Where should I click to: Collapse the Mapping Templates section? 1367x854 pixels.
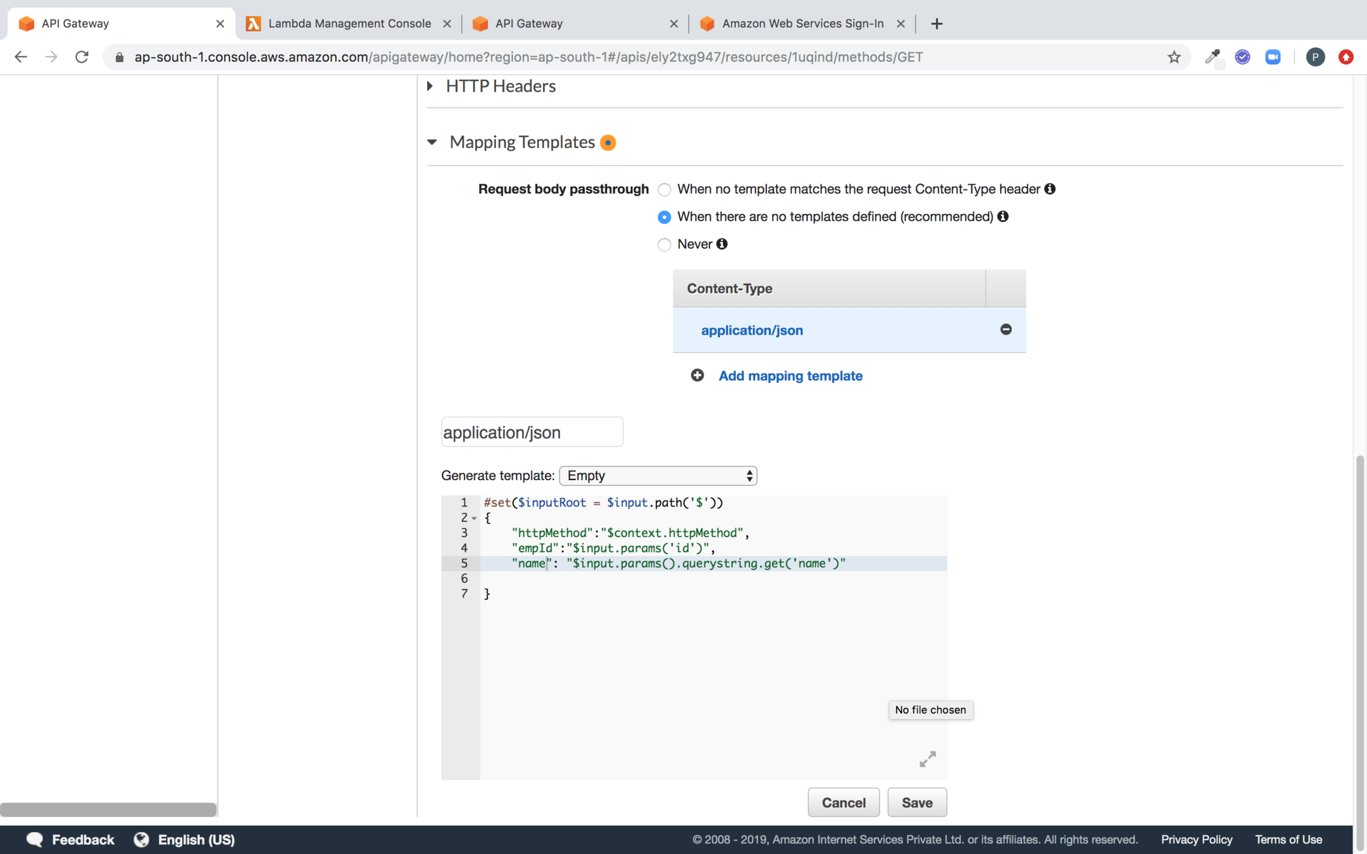[432, 142]
